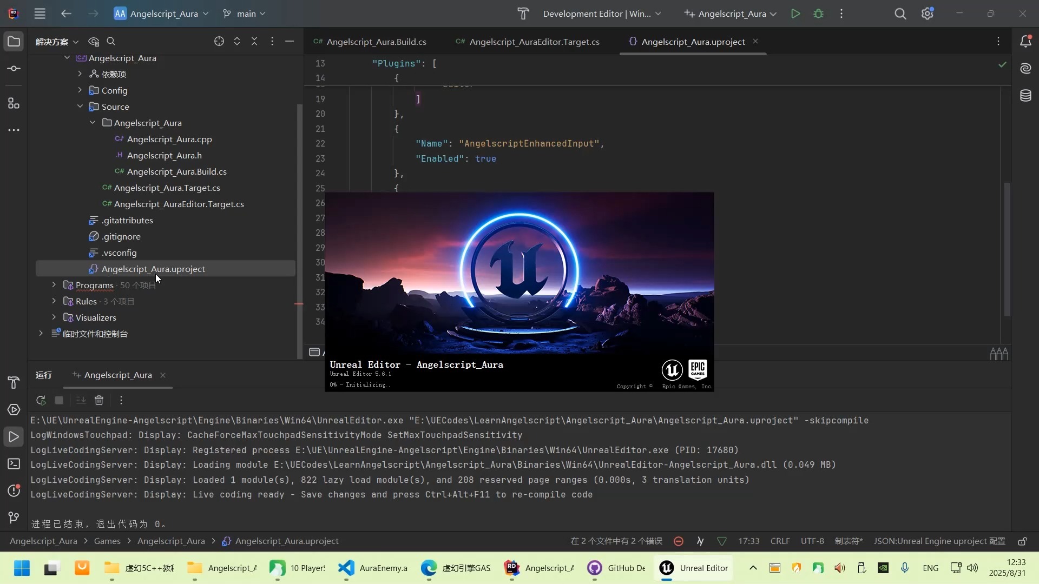Expand the Rules folder
Screen dimensions: 1039x584
coord(54,301)
